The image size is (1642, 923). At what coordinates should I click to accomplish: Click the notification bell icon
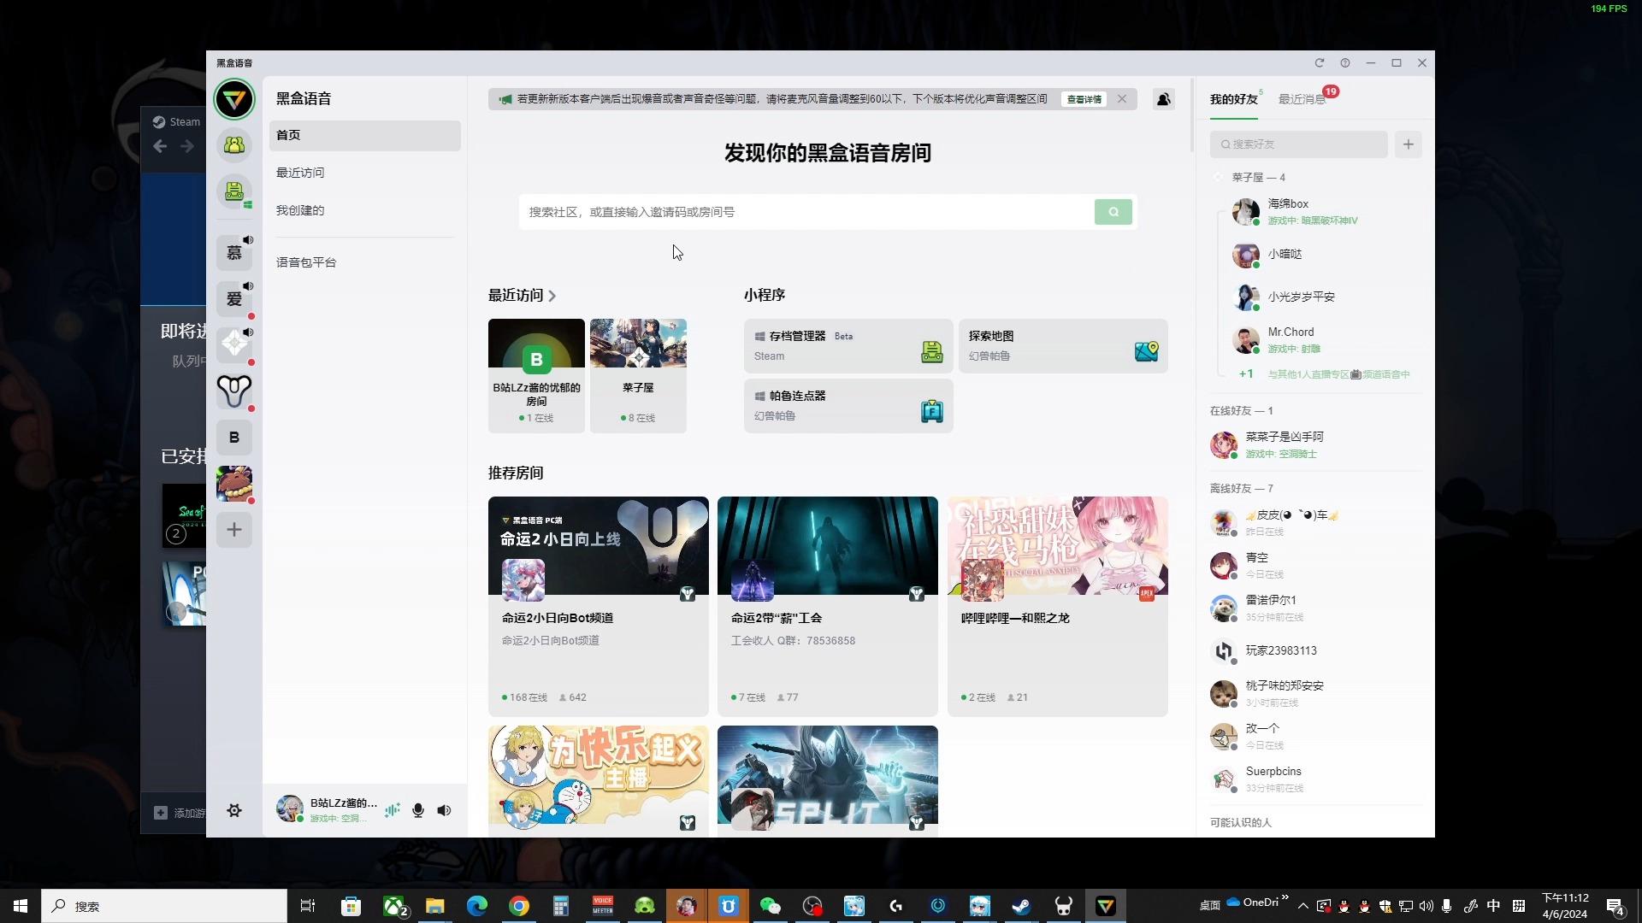pos(1163,99)
